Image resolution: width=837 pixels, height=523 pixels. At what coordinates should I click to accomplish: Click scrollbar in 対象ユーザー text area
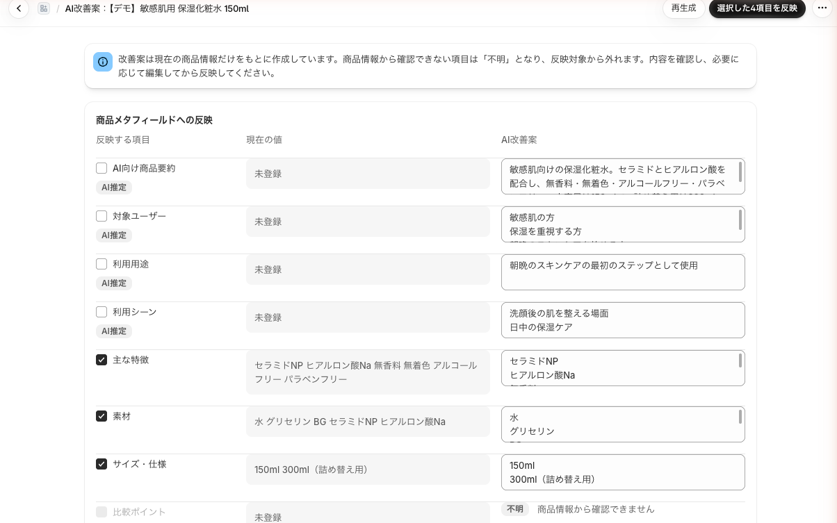coord(740,219)
